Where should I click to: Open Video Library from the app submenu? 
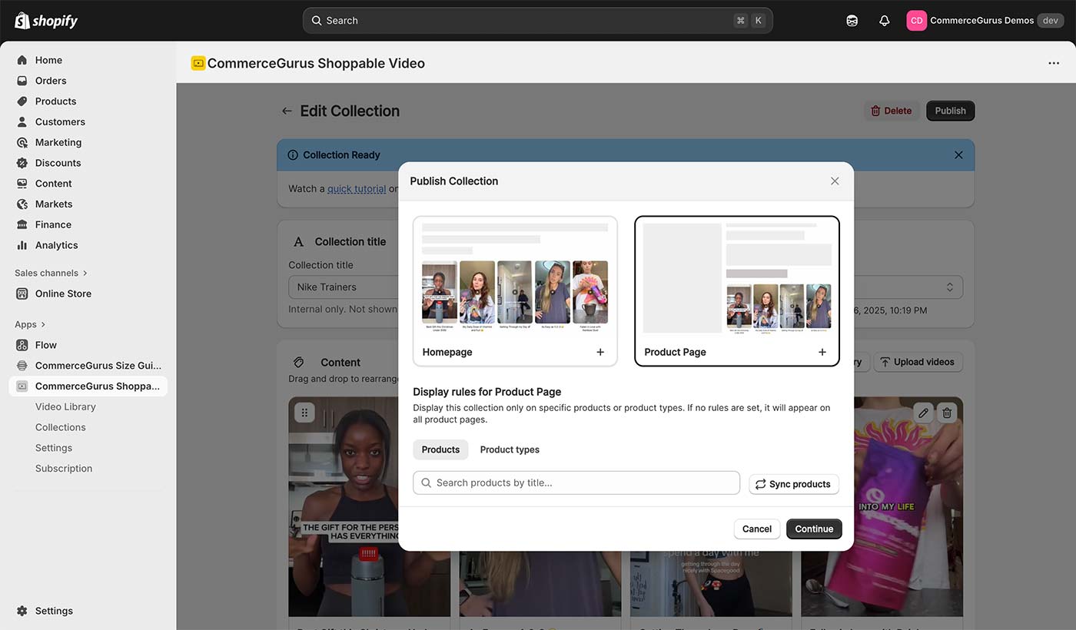point(65,406)
